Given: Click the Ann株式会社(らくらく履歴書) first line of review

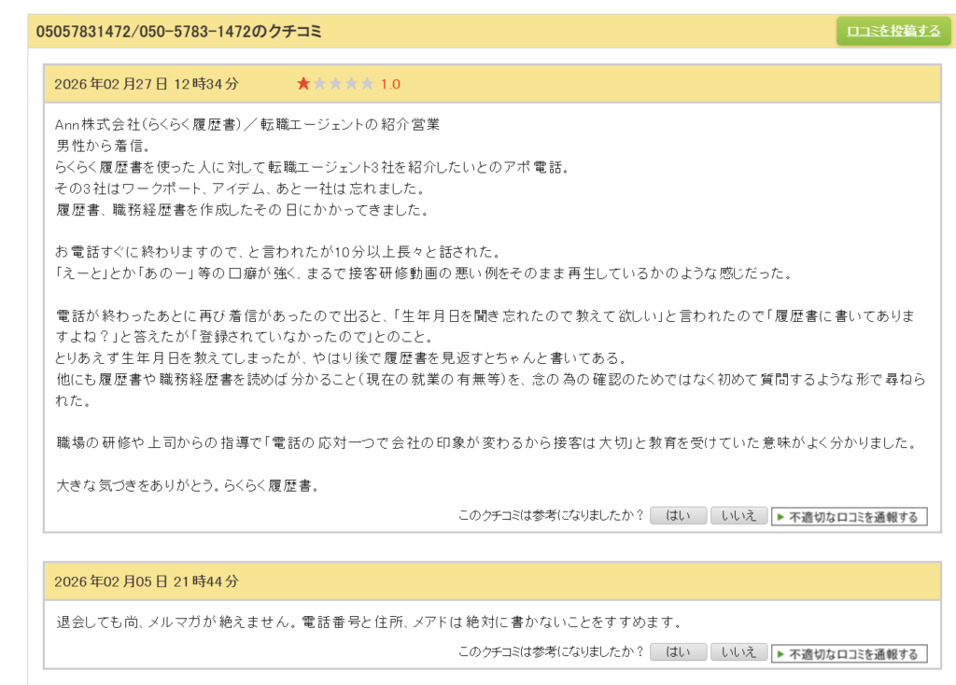Looking at the screenshot, I should click(x=247, y=123).
